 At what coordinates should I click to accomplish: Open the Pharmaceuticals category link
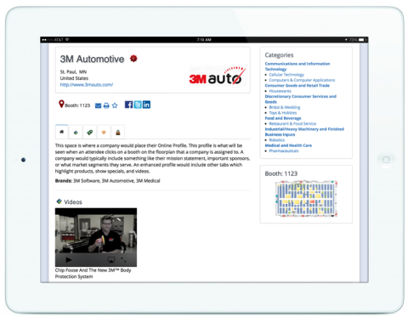[x=284, y=150]
